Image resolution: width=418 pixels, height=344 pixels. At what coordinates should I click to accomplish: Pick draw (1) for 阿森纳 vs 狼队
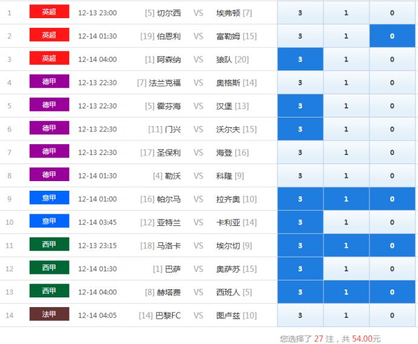coord(346,59)
